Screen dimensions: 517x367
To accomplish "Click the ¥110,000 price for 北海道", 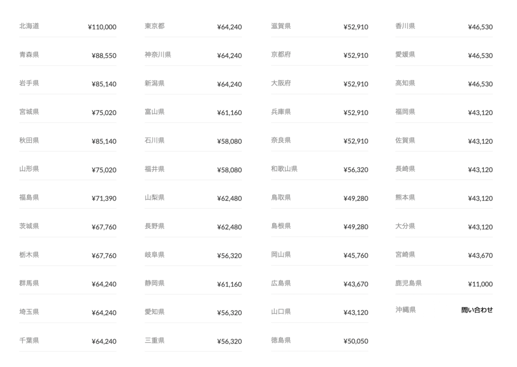I will pyautogui.click(x=102, y=27).
